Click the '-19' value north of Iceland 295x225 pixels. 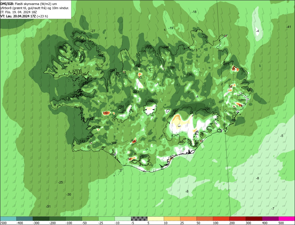[171, 28]
